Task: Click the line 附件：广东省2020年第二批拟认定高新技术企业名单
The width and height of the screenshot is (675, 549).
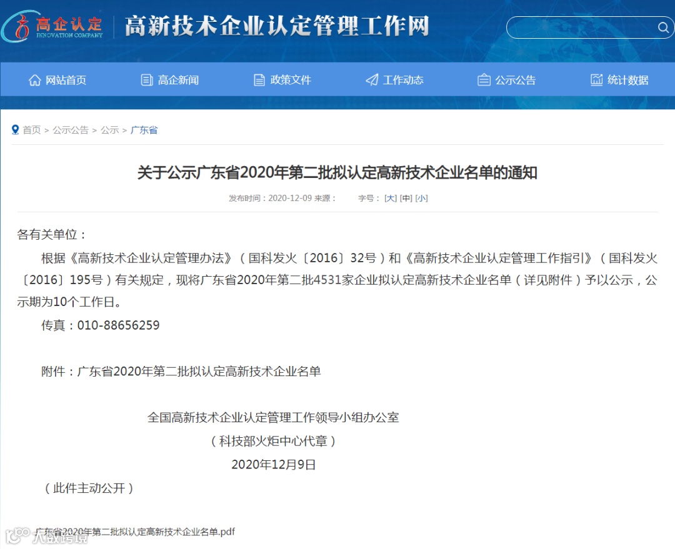Action: pos(181,371)
